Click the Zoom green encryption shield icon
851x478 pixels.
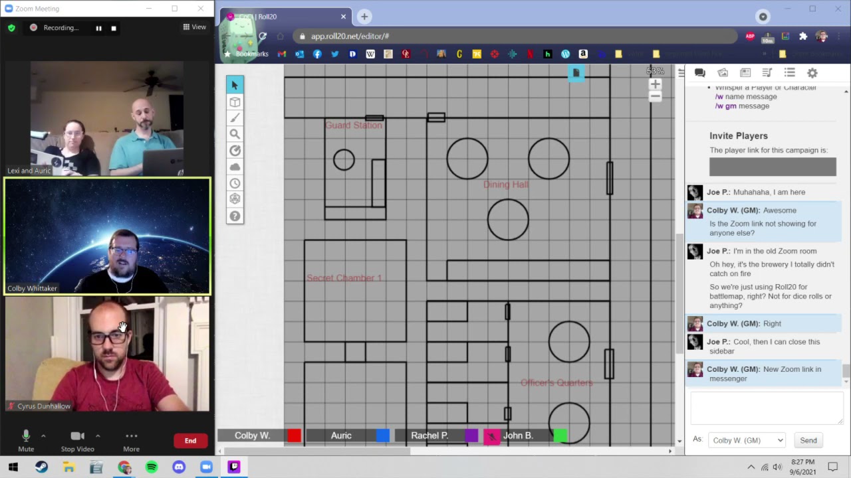[x=11, y=28]
